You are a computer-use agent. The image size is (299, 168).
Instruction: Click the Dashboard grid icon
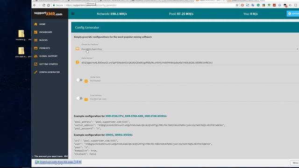pyautogui.click(x=36, y=32)
